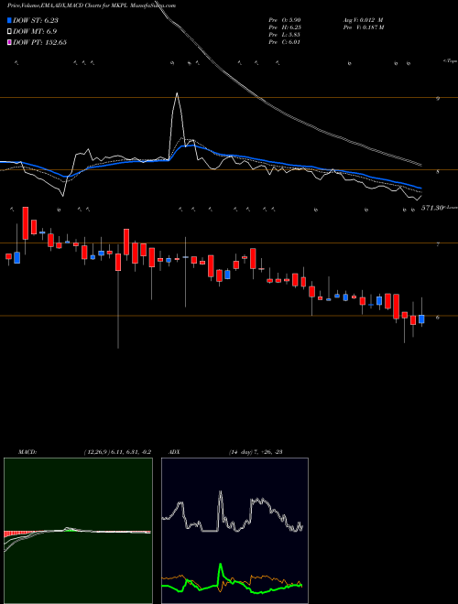Click the MACD (12,26,9) parameter values
This screenshot has height=604, width=458.
(x=117, y=452)
